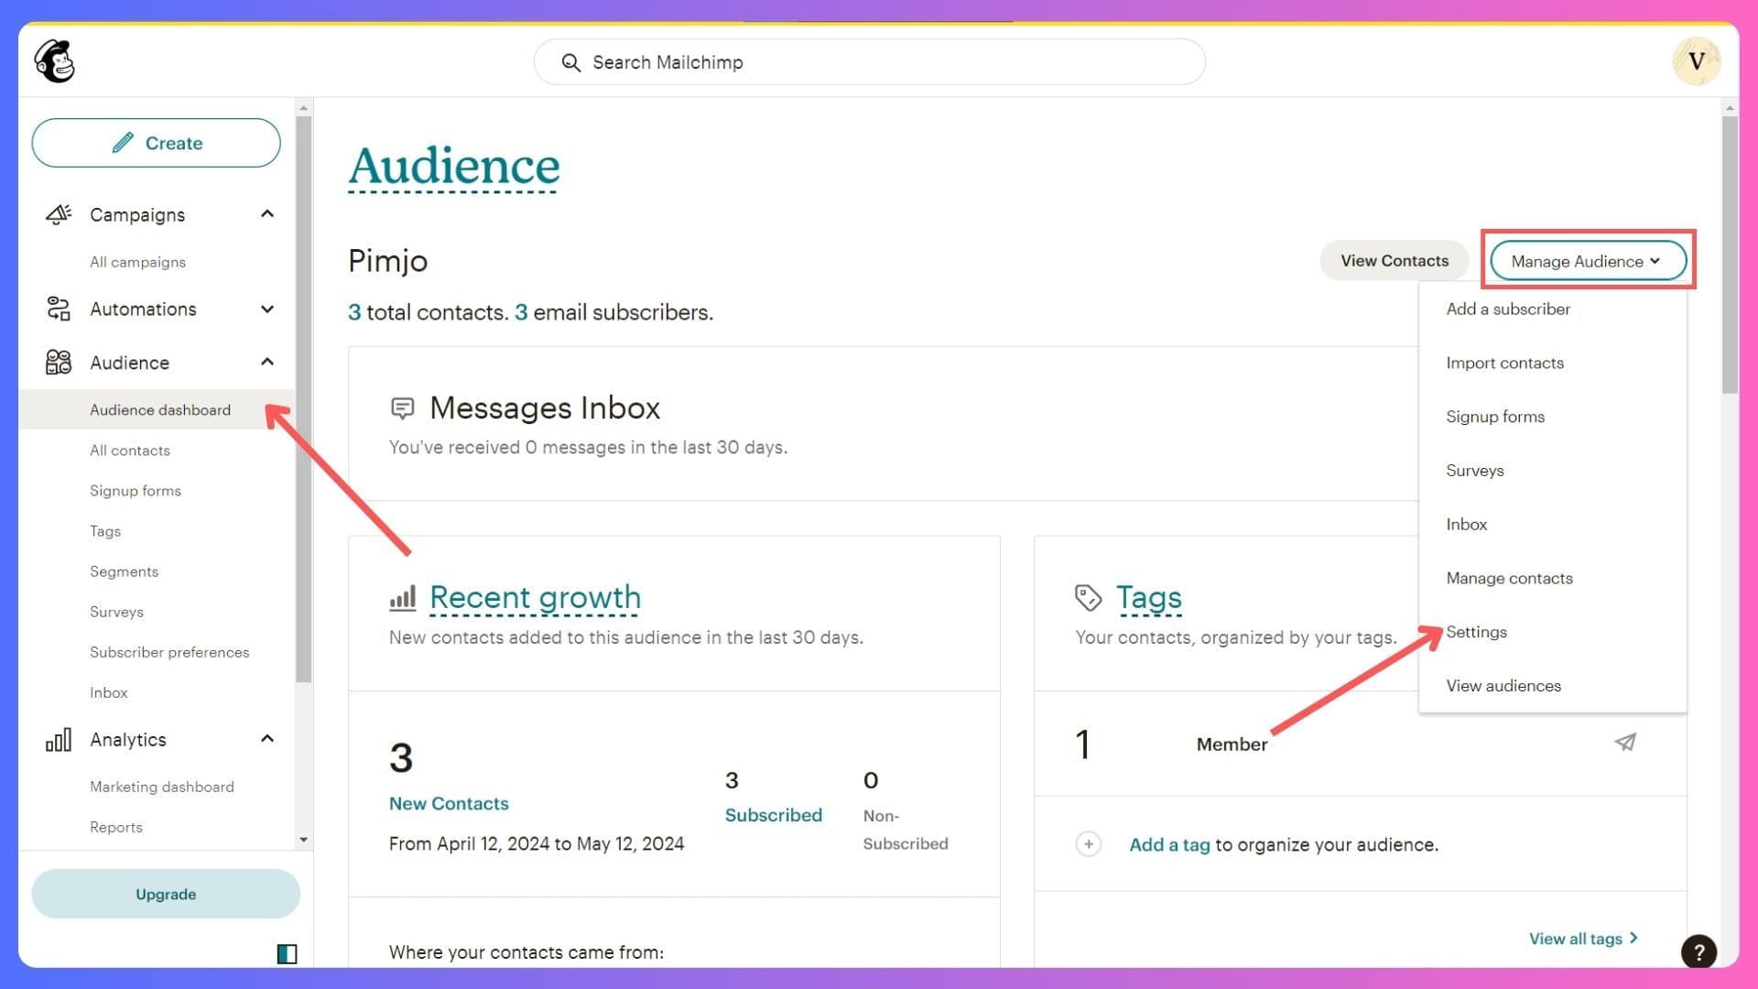Click the Create button
The height and width of the screenshot is (989, 1758).
(x=157, y=143)
